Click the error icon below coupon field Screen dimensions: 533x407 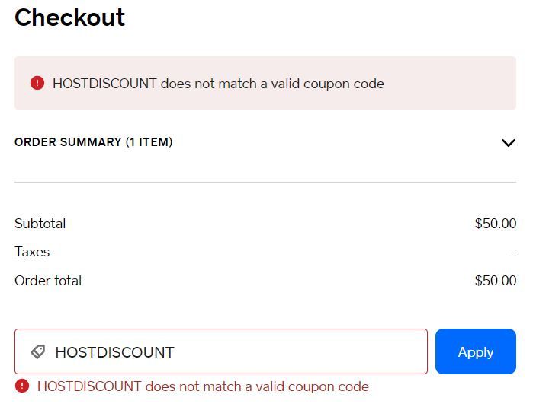click(x=22, y=386)
